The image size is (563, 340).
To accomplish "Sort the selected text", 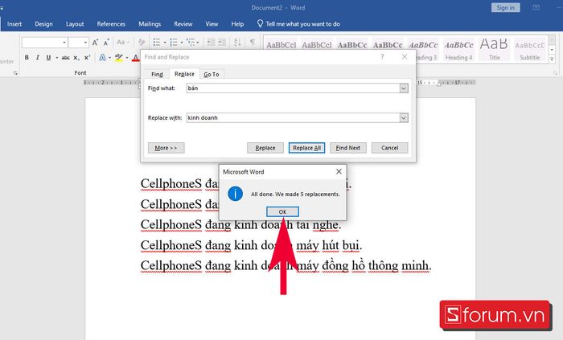I will point(237,43).
